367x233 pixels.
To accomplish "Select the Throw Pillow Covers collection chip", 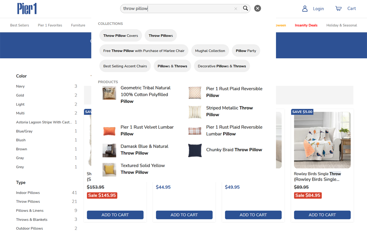I will click(x=120, y=36).
